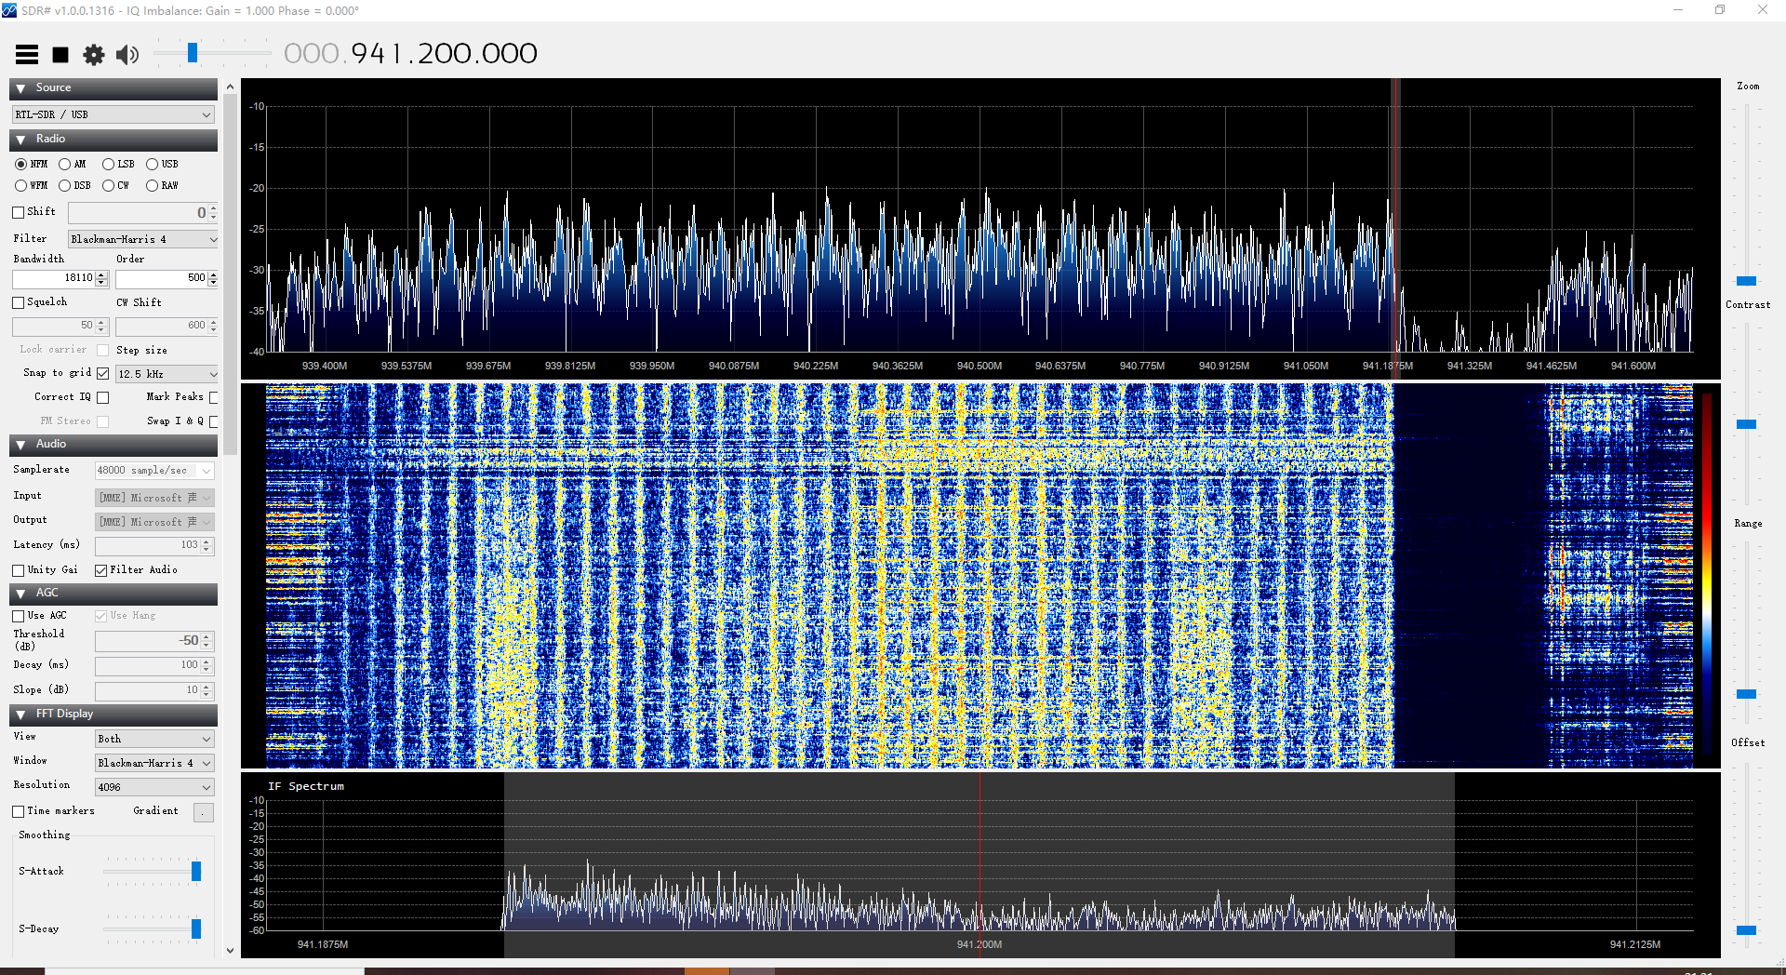Adjust the Range slider on the right
Image resolution: width=1786 pixels, height=975 pixels.
click(x=1746, y=694)
